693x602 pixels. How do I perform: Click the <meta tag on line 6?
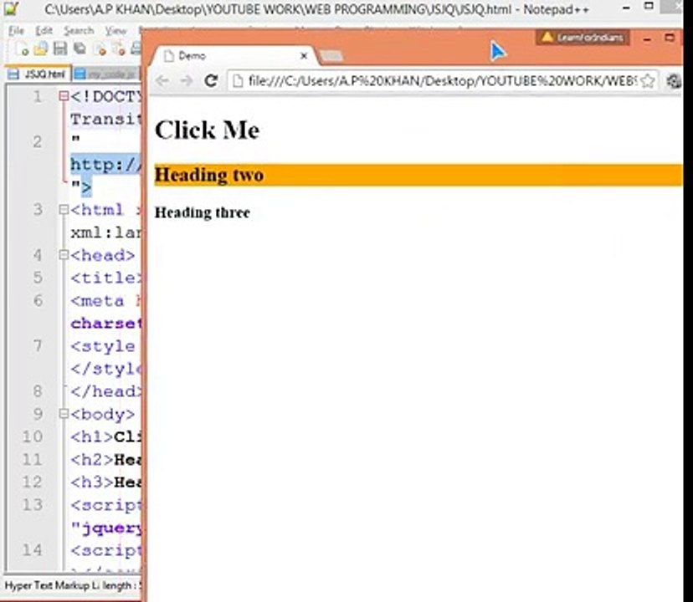click(x=97, y=301)
